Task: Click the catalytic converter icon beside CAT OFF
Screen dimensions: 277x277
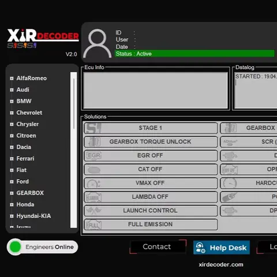Action: (93, 170)
